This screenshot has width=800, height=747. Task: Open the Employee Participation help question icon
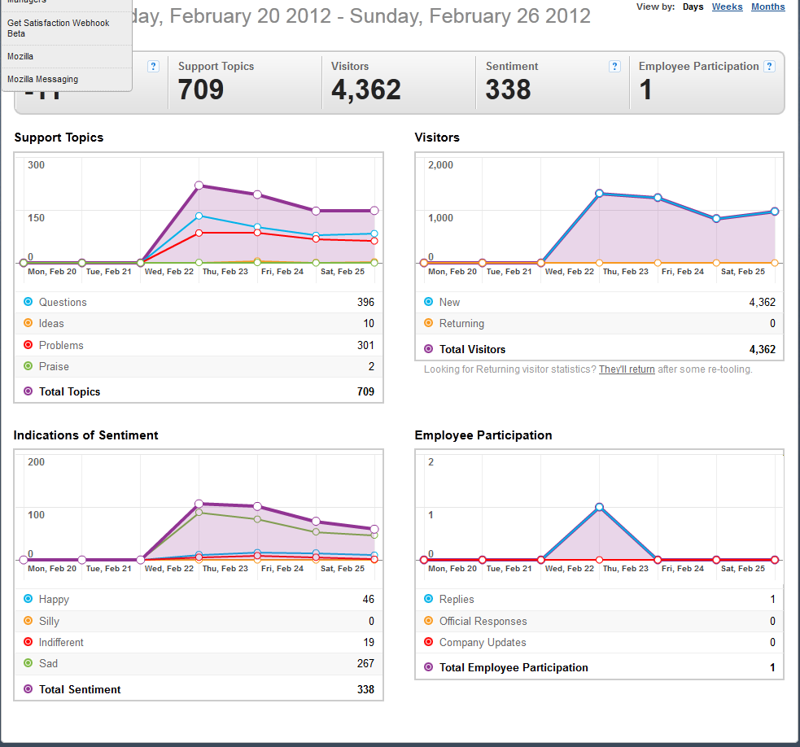click(x=769, y=67)
